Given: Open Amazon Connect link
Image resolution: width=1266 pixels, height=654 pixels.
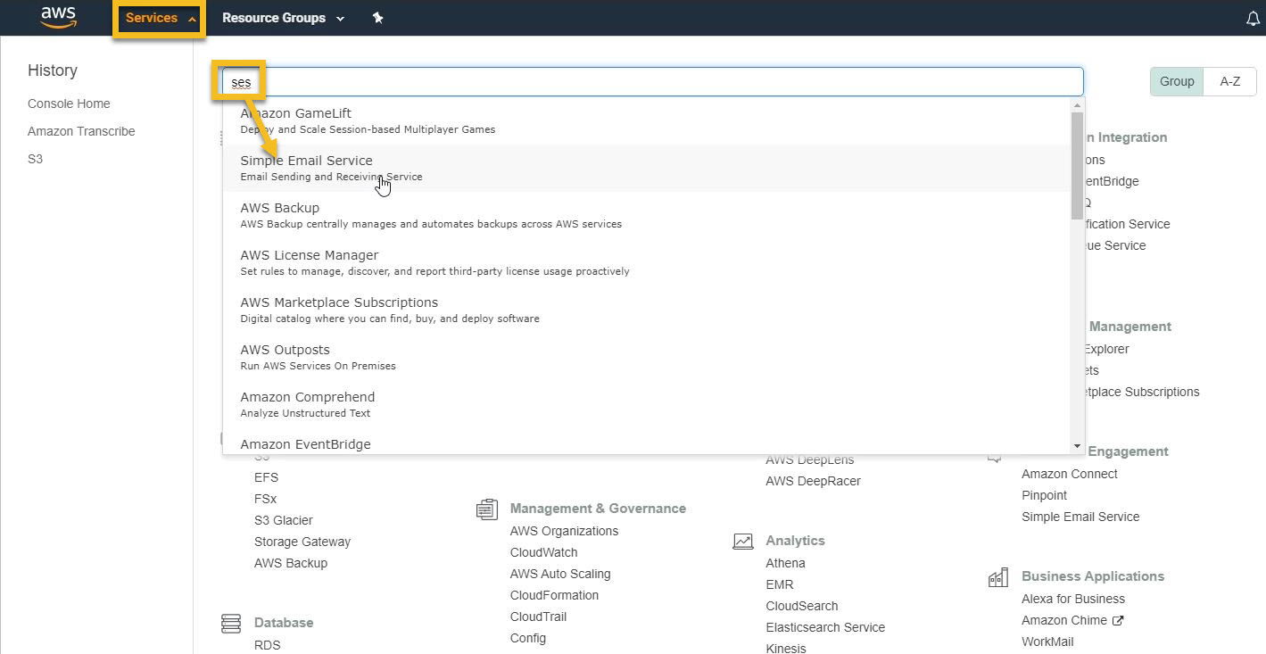Looking at the screenshot, I should pyautogui.click(x=1069, y=474).
